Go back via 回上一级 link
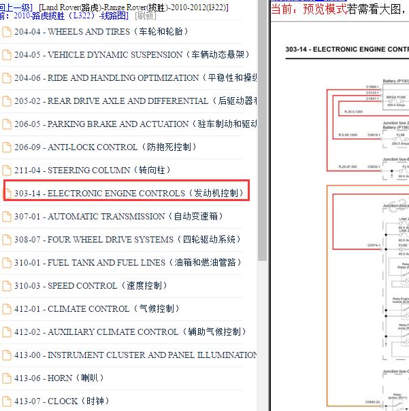The image size is (409, 411). (16, 7)
